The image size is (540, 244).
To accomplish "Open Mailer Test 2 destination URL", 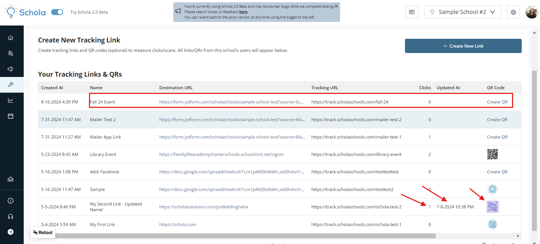I will (x=232, y=120).
